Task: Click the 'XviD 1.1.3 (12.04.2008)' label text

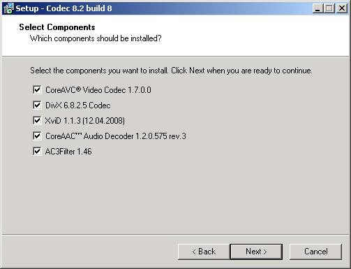Action: click(85, 121)
